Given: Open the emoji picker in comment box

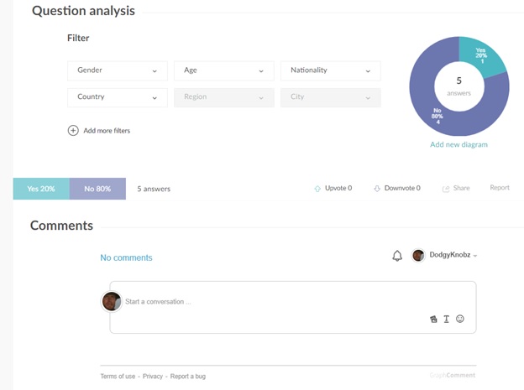Looking at the screenshot, I should pyautogui.click(x=460, y=319).
